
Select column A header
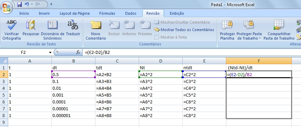tap(30, 61)
